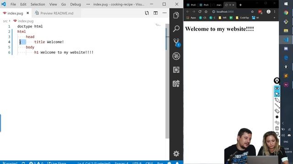Open the Pug language mode selector

160,163
